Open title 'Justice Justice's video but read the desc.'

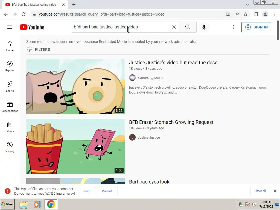[x=174, y=63]
